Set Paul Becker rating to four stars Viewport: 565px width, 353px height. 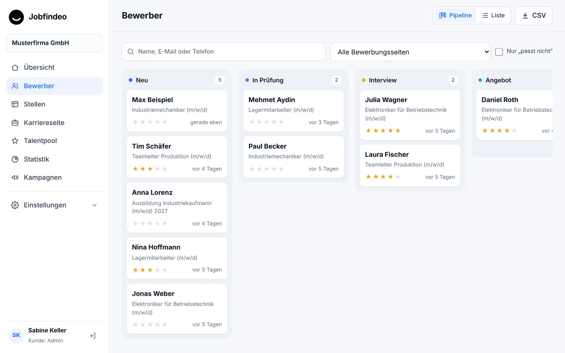pos(274,169)
